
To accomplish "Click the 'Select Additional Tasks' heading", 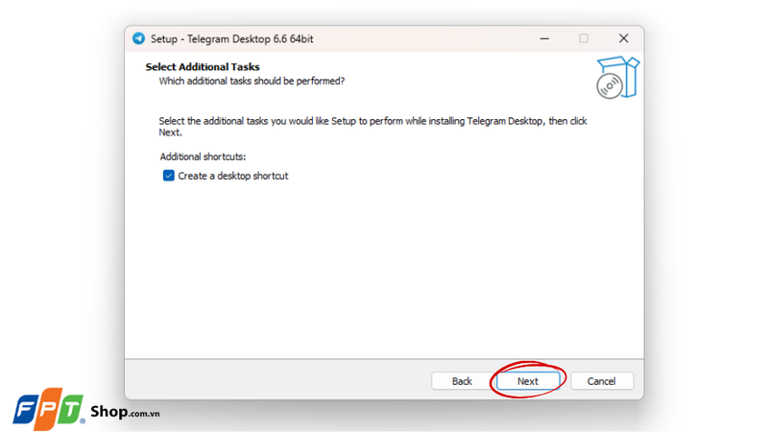I will (203, 66).
